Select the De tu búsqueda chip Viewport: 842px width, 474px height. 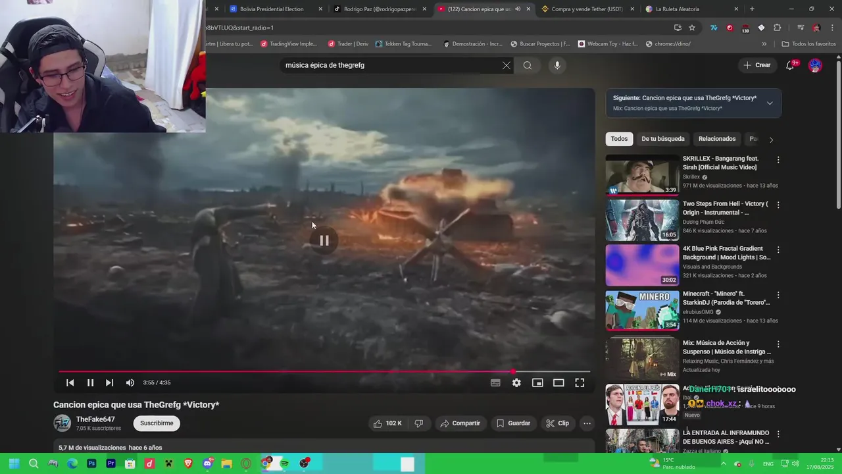pos(663,139)
